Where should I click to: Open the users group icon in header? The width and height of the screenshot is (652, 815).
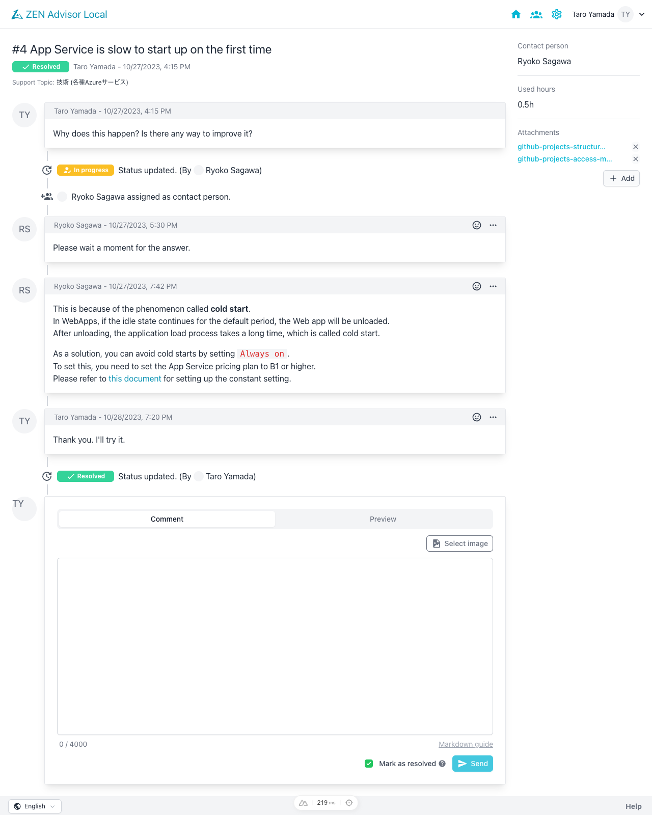click(x=536, y=14)
